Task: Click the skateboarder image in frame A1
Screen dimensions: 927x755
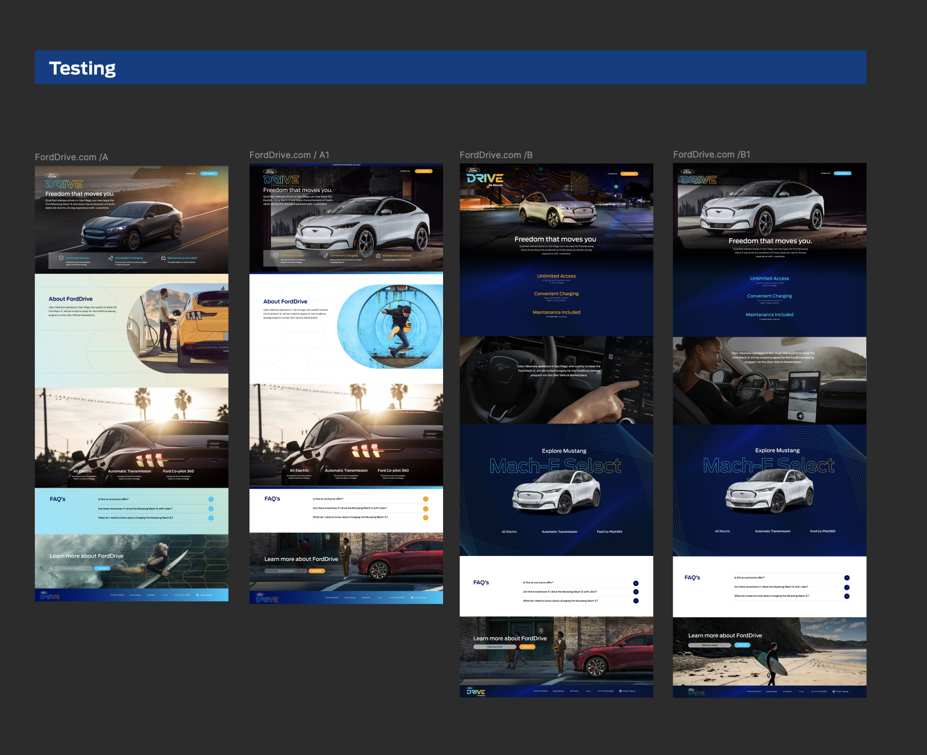Action: [390, 327]
